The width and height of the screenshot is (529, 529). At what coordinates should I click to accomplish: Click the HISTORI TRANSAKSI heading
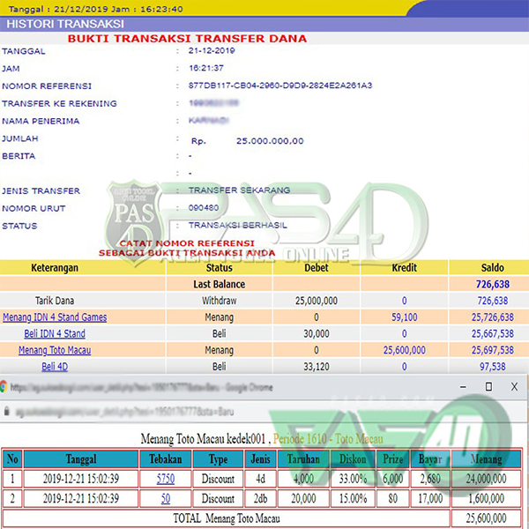(x=65, y=24)
